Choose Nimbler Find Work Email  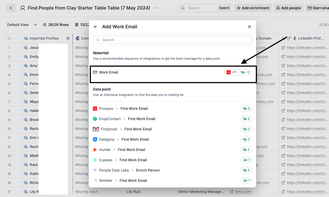[x=172, y=181]
